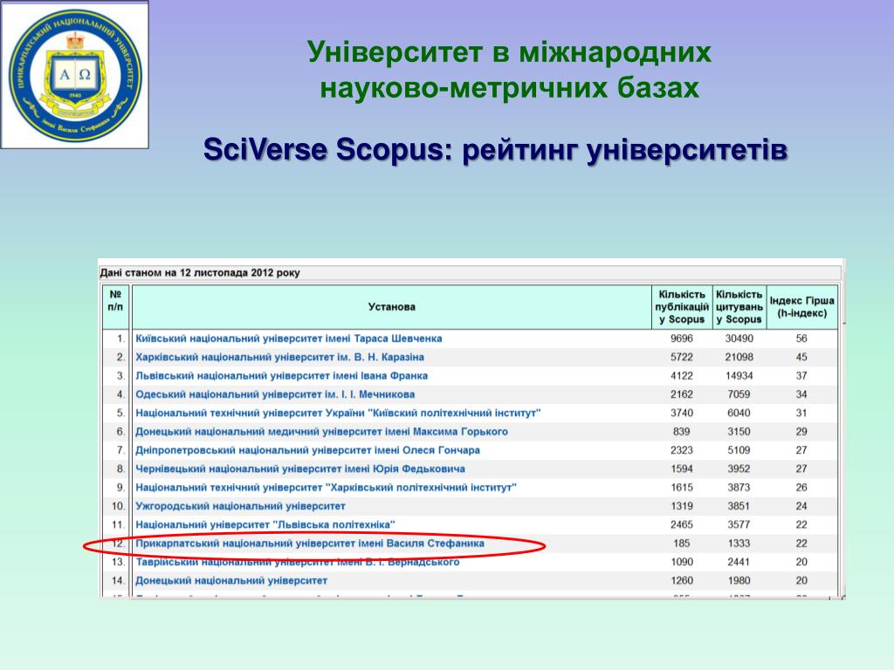The image size is (894, 670).
Task: Open the Київський політехнічний інститут university link
Action: coord(338,413)
